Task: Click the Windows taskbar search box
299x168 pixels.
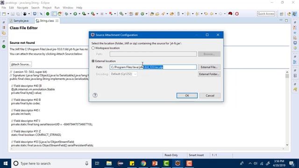Action: (51, 163)
